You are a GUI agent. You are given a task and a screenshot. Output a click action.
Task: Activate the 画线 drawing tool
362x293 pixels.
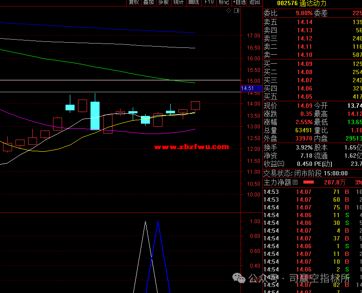click(x=194, y=2)
